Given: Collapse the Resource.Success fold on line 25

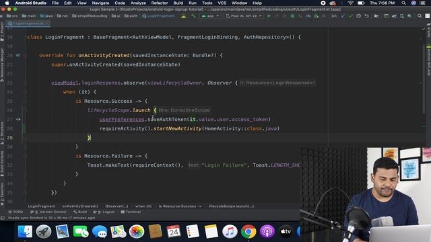Looking at the screenshot, I should click(25, 102).
